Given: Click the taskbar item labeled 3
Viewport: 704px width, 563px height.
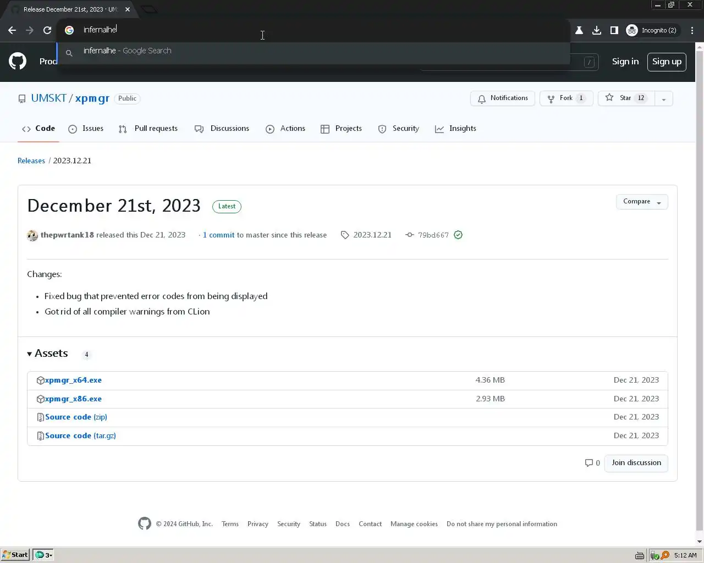Looking at the screenshot, I should 43,555.
